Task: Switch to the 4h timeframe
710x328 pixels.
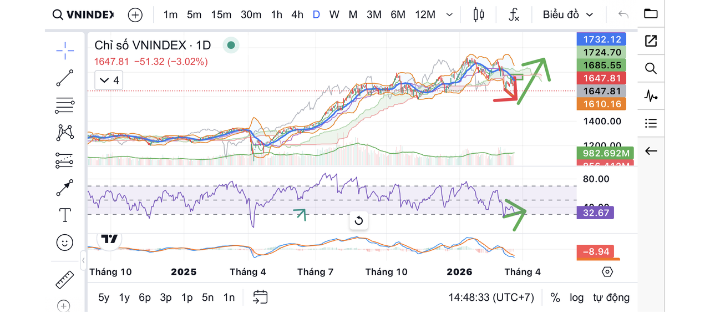Action: (297, 14)
